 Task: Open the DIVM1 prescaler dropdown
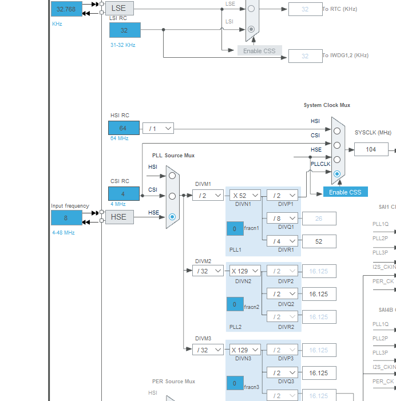[x=208, y=196]
